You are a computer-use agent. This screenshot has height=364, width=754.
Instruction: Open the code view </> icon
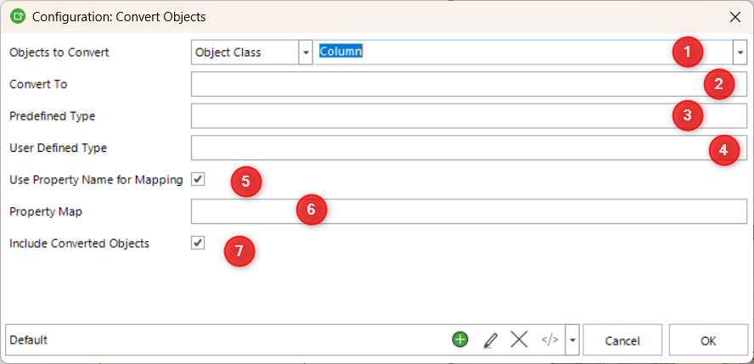(549, 339)
